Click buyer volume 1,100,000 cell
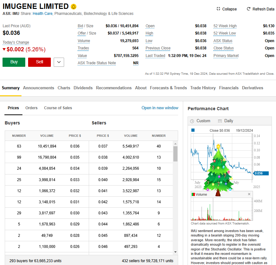Image resolution: width=276 pixels, height=265 pixels. 47,246
